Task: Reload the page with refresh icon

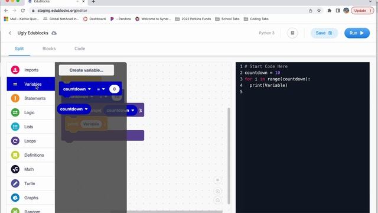Action: (23, 11)
